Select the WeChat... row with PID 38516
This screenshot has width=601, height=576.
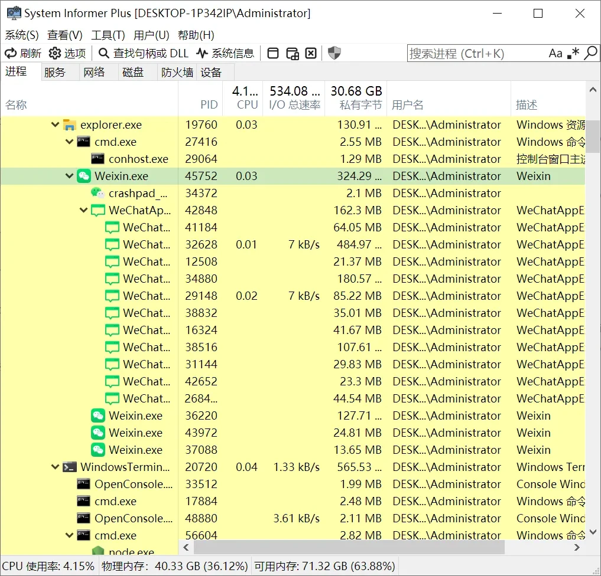293,347
